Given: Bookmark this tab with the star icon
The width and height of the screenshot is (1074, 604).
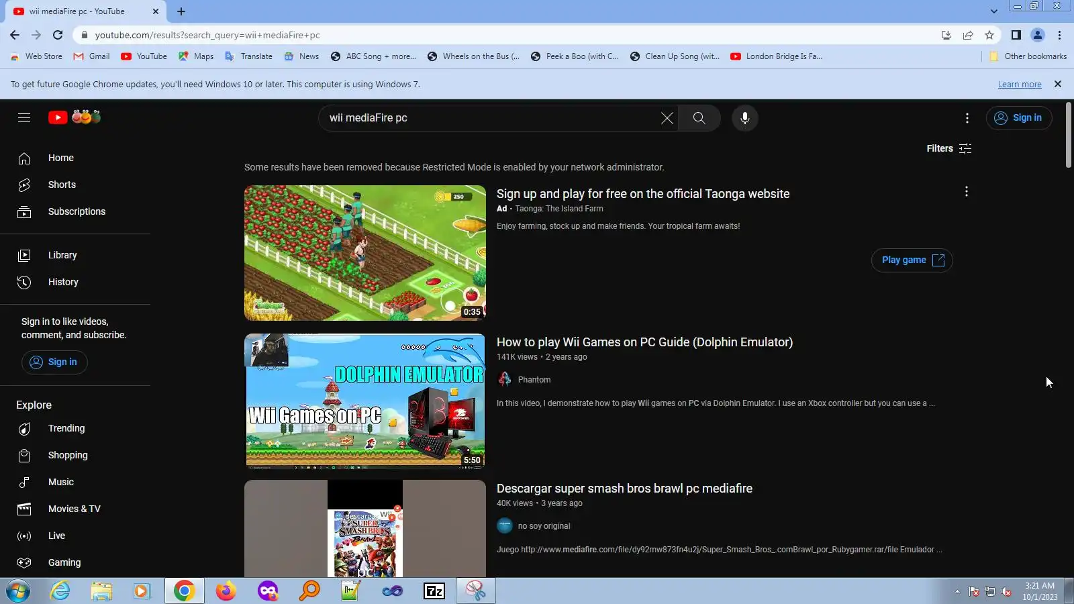Looking at the screenshot, I should tap(989, 35).
